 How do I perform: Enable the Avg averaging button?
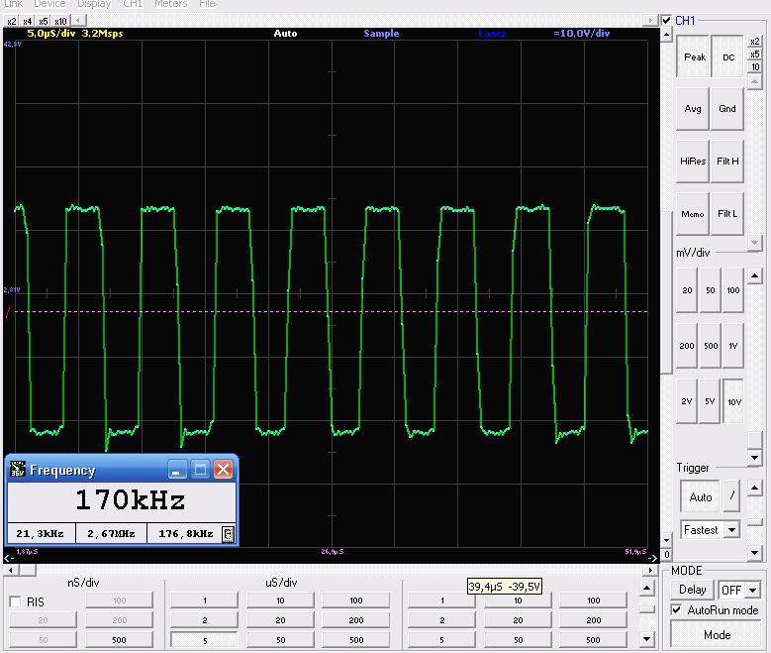pos(693,109)
